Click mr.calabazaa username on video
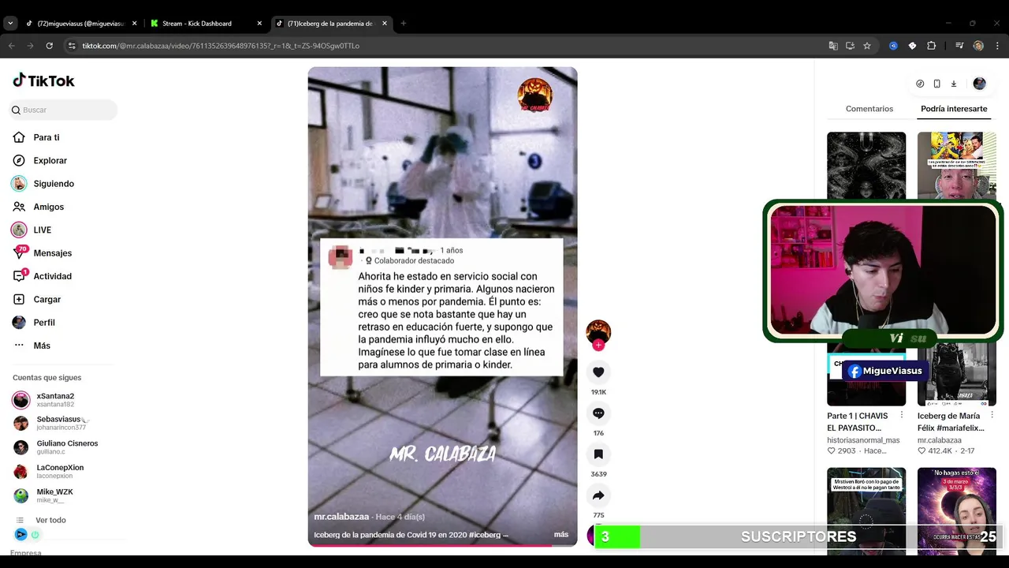This screenshot has height=568, width=1009. coord(341,517)
